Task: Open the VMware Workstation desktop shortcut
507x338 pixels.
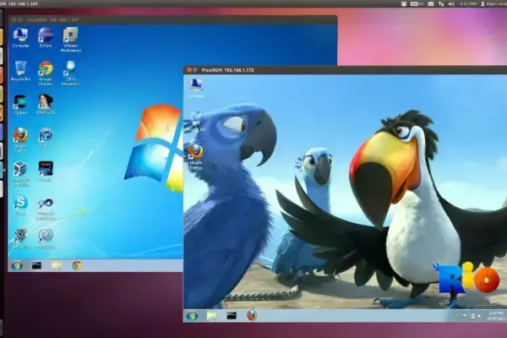Action: pos(70,40)
